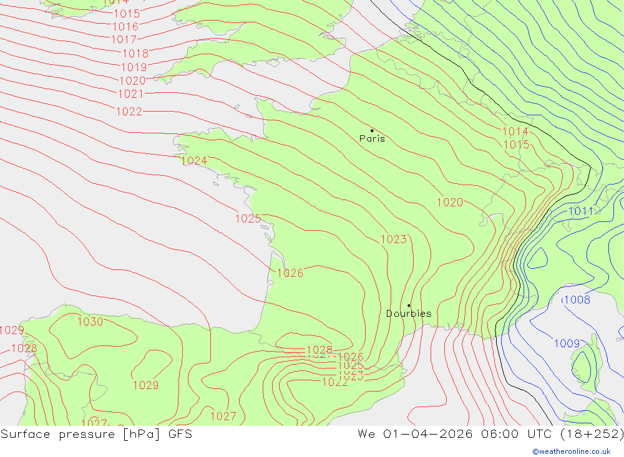The height and width of the screenshot is (457, 624).
Task: Click the 1030 isobar label over Spain
Action: pyautogui.click(x=90, y=321)
